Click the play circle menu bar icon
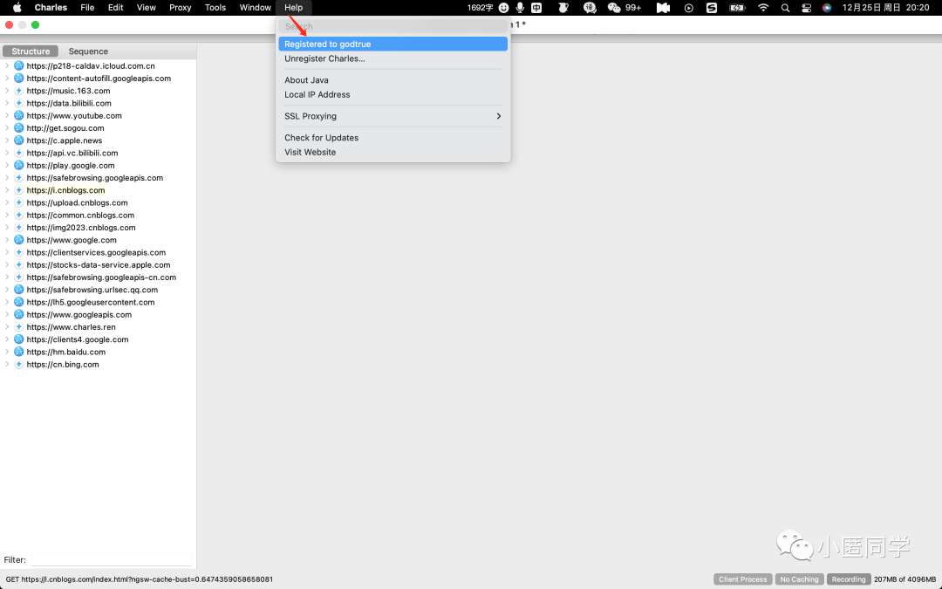Image resolution: width=942 pixels, height=589 pixels. 689,8
